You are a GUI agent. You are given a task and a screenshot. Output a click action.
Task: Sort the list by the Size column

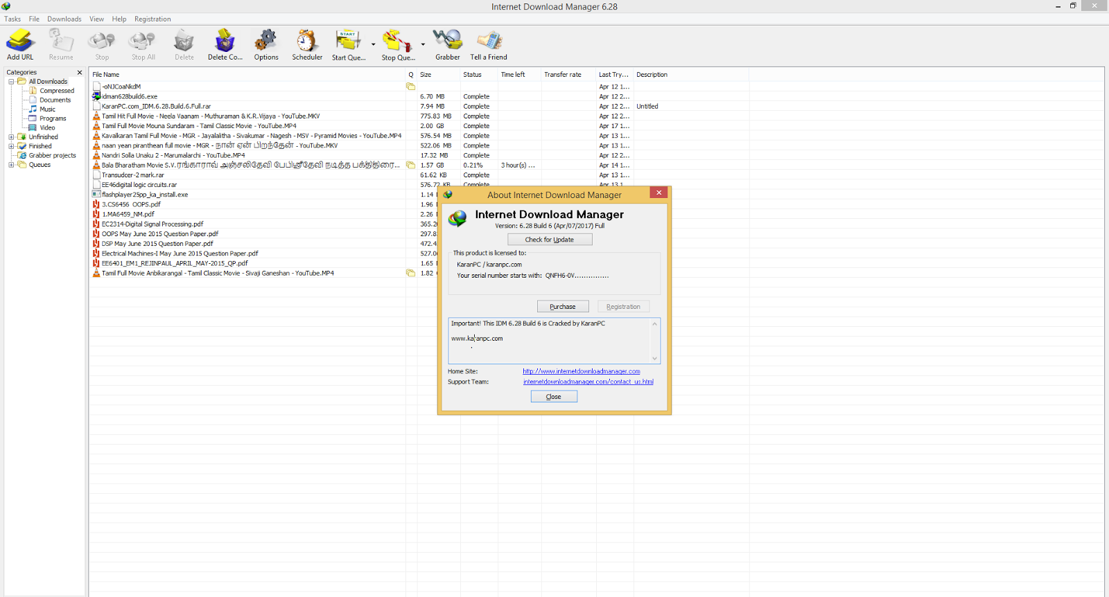(x=438, y=75)
